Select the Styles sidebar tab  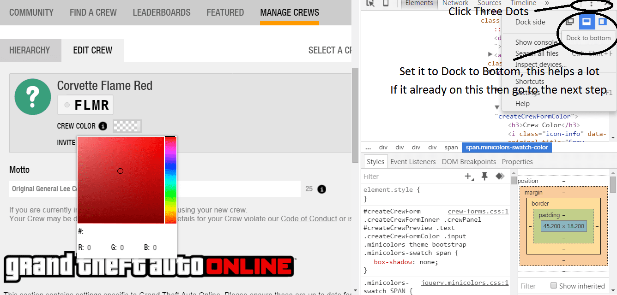click(375, 162)
